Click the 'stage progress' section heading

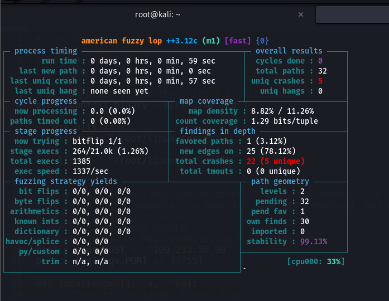coord(46,131)
